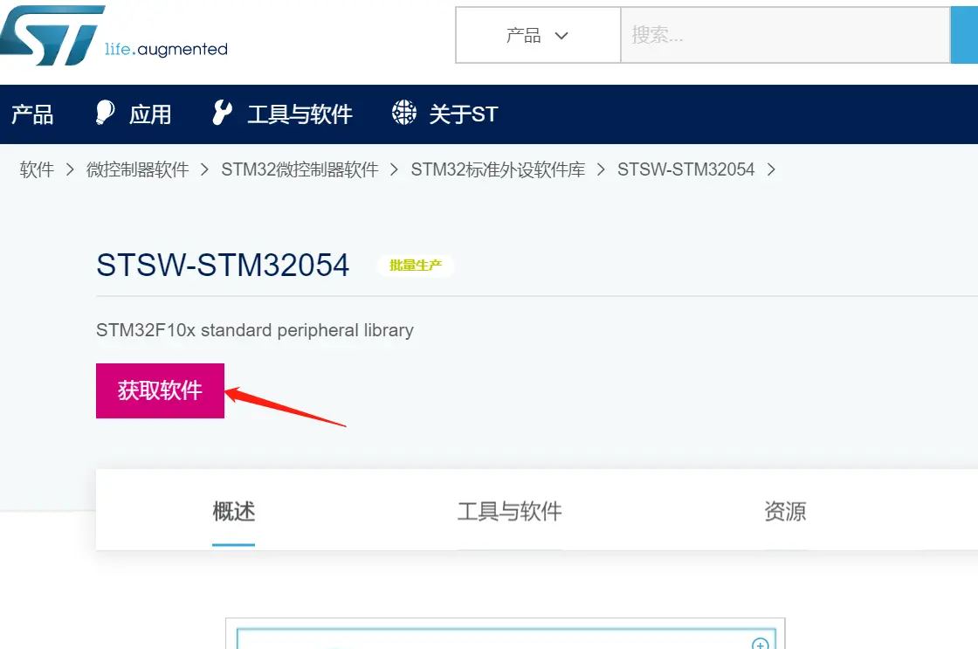
Task: Click the chevron after the STSW-STM32054 breadcrumb
Action: point(772,169)
